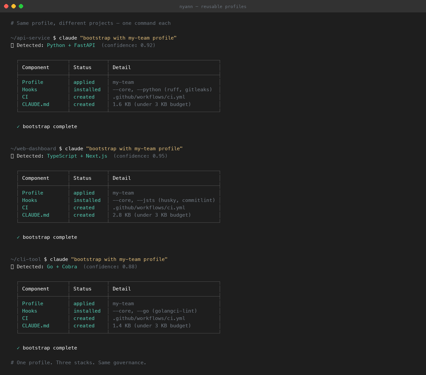This screenshot has width=426, height=375.
Task: Click the Component column header in top table
Action: pos(36,67)
